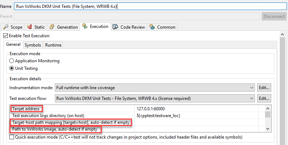Click the Execution tab icon

[x=85, y=26]
